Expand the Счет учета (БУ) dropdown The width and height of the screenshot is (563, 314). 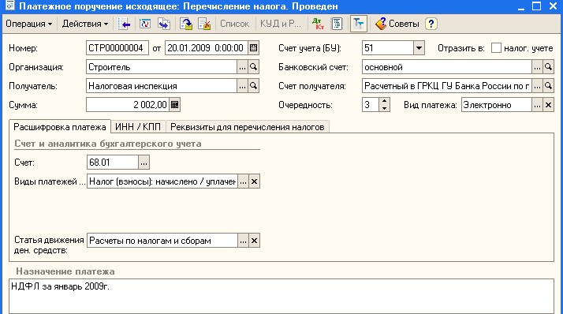click(419, 48)
